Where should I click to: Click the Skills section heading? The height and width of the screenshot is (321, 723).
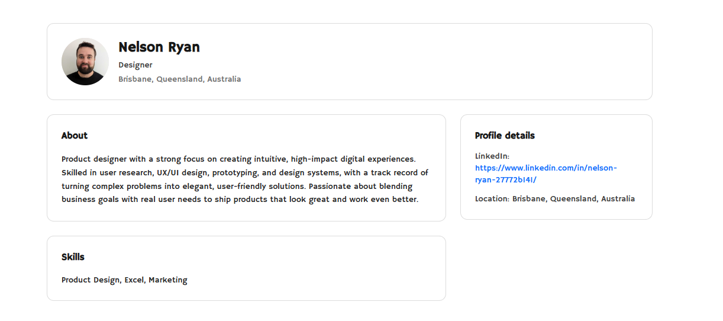click(x=73, y=257)
